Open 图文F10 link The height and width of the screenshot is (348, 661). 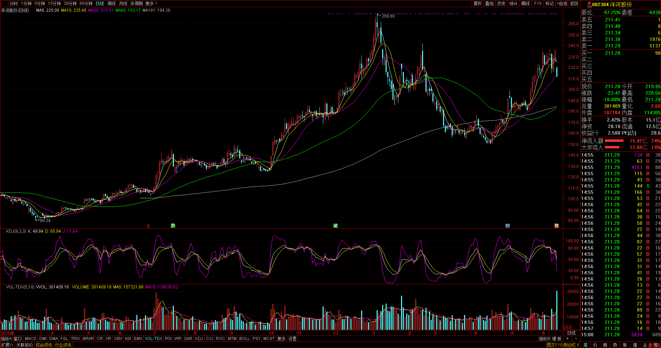click(554, 345)
